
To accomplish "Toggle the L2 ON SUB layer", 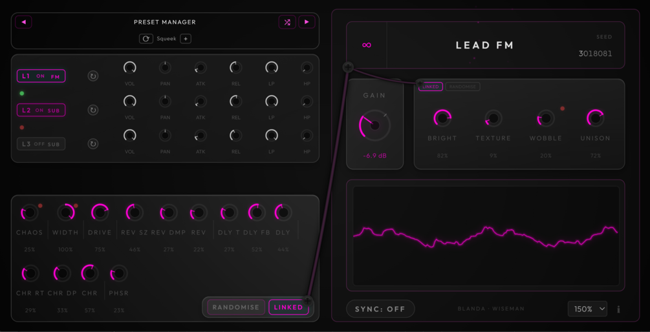I will pyautogui.click(x=41, y=110).
